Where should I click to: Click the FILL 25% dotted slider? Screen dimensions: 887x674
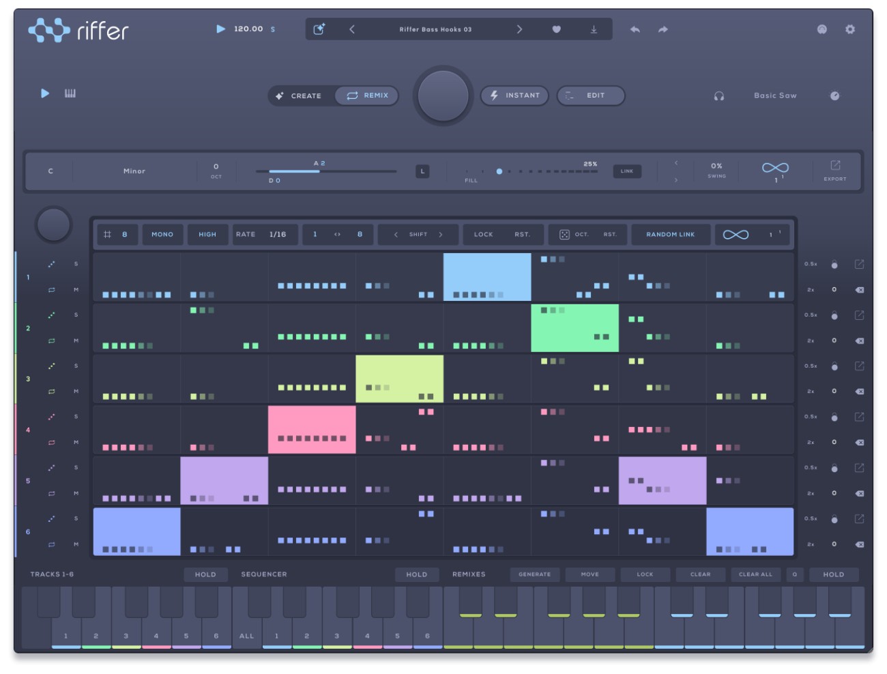(x=532, y=171)
